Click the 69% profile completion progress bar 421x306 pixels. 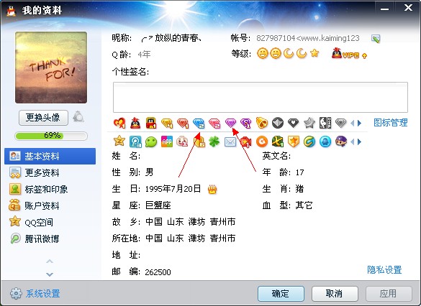coord(51,136)
